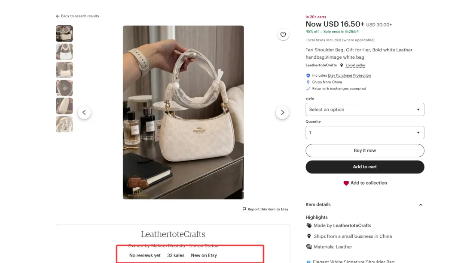Click the location pin next to Local seller
This screenshot has width=464, height=263.
342,66
